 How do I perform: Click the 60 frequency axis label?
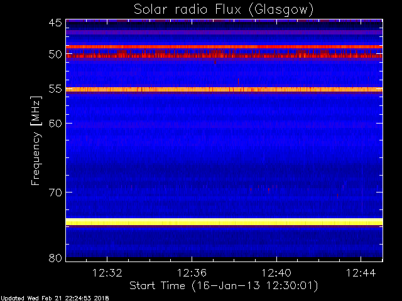55,124
